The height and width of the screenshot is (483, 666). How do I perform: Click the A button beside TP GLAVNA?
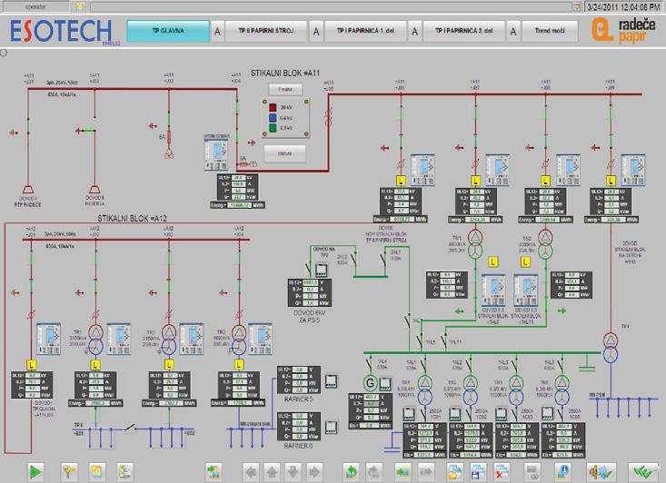pos(217,32)
